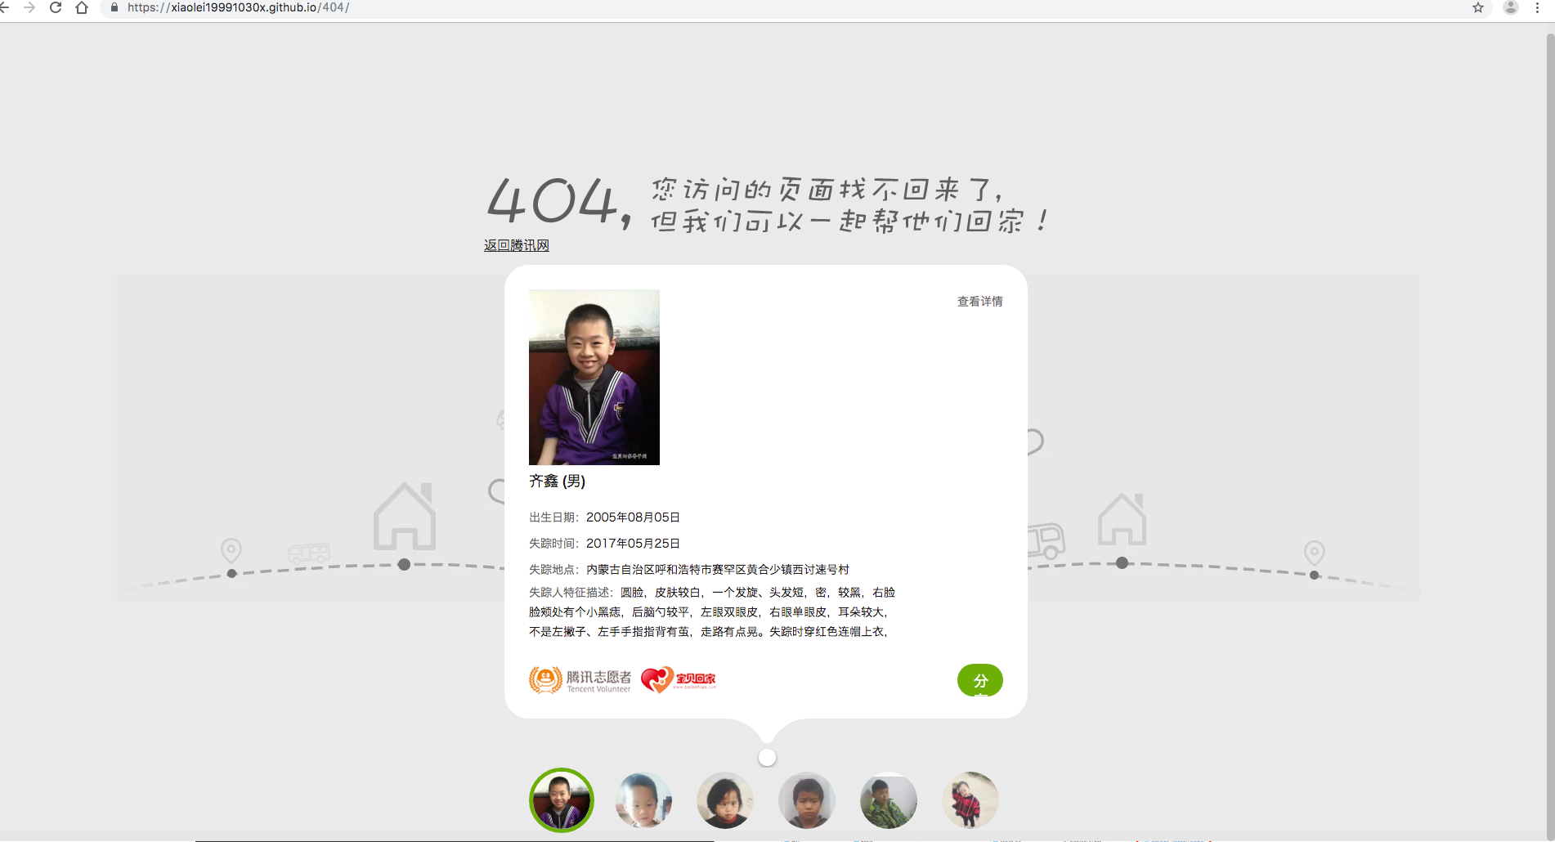Click the vertical page scrollbar
Screen dimensions: 1555x842
click(x=1549, y=409)
